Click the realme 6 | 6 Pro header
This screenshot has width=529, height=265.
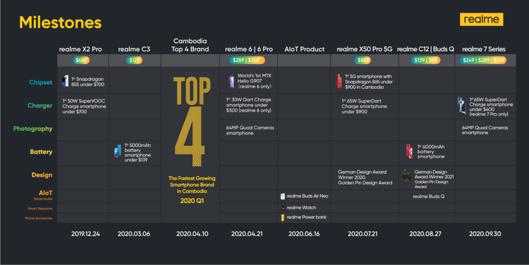click(x=249, y=49)
